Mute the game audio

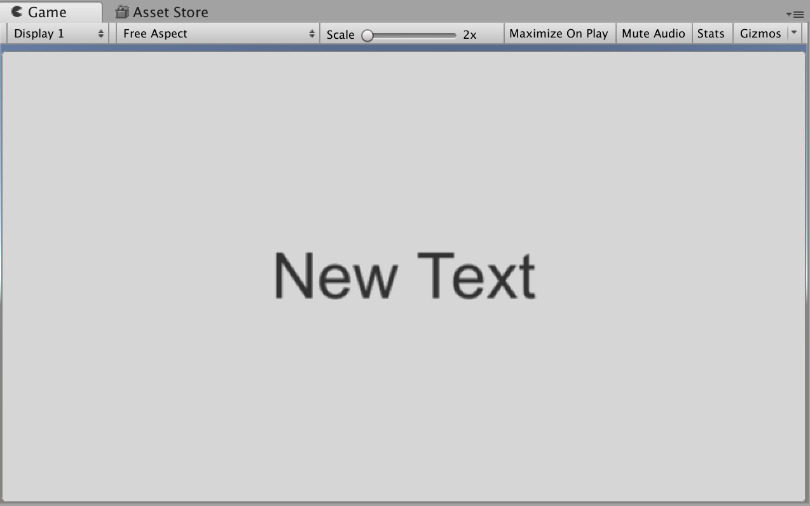[654, 33]
